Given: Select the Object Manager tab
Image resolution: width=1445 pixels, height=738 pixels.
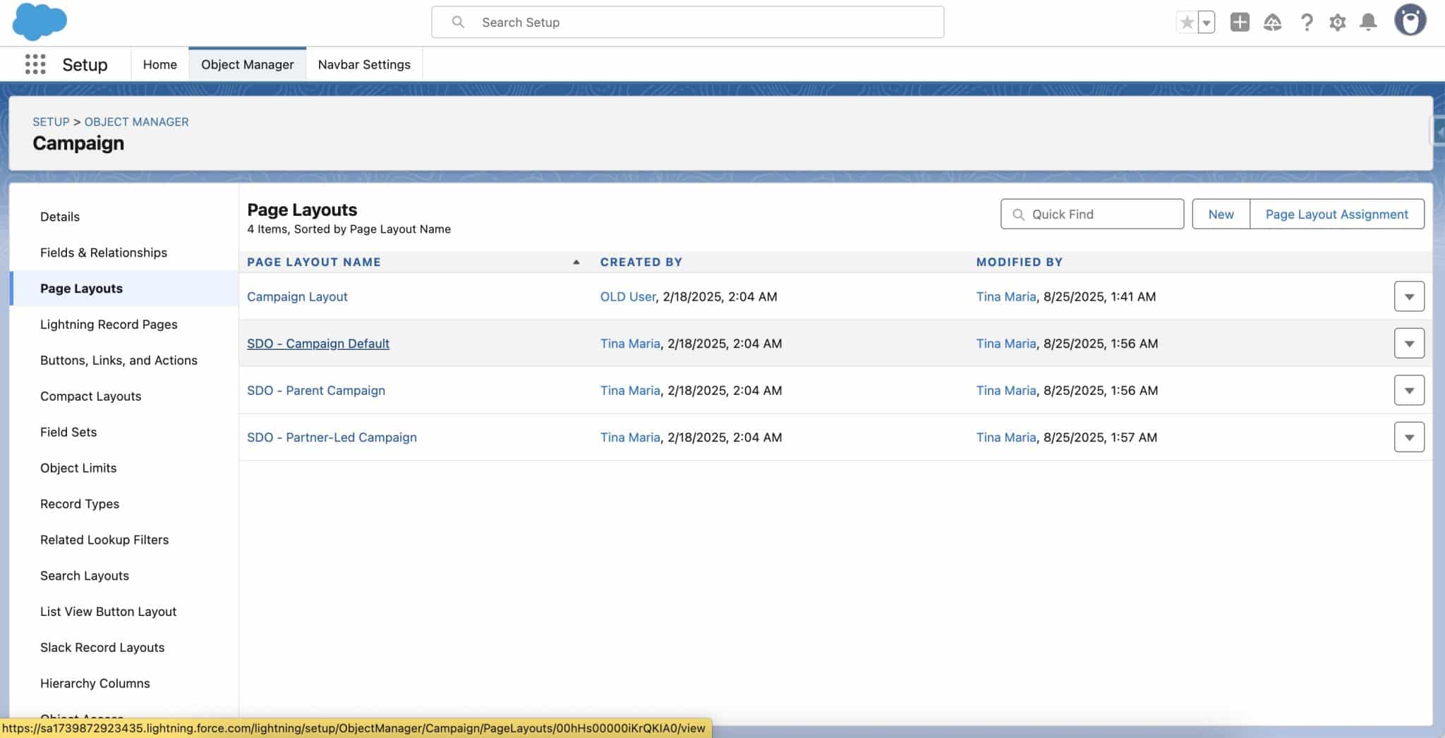Looking at the screenshot, I should coord(248,64).
